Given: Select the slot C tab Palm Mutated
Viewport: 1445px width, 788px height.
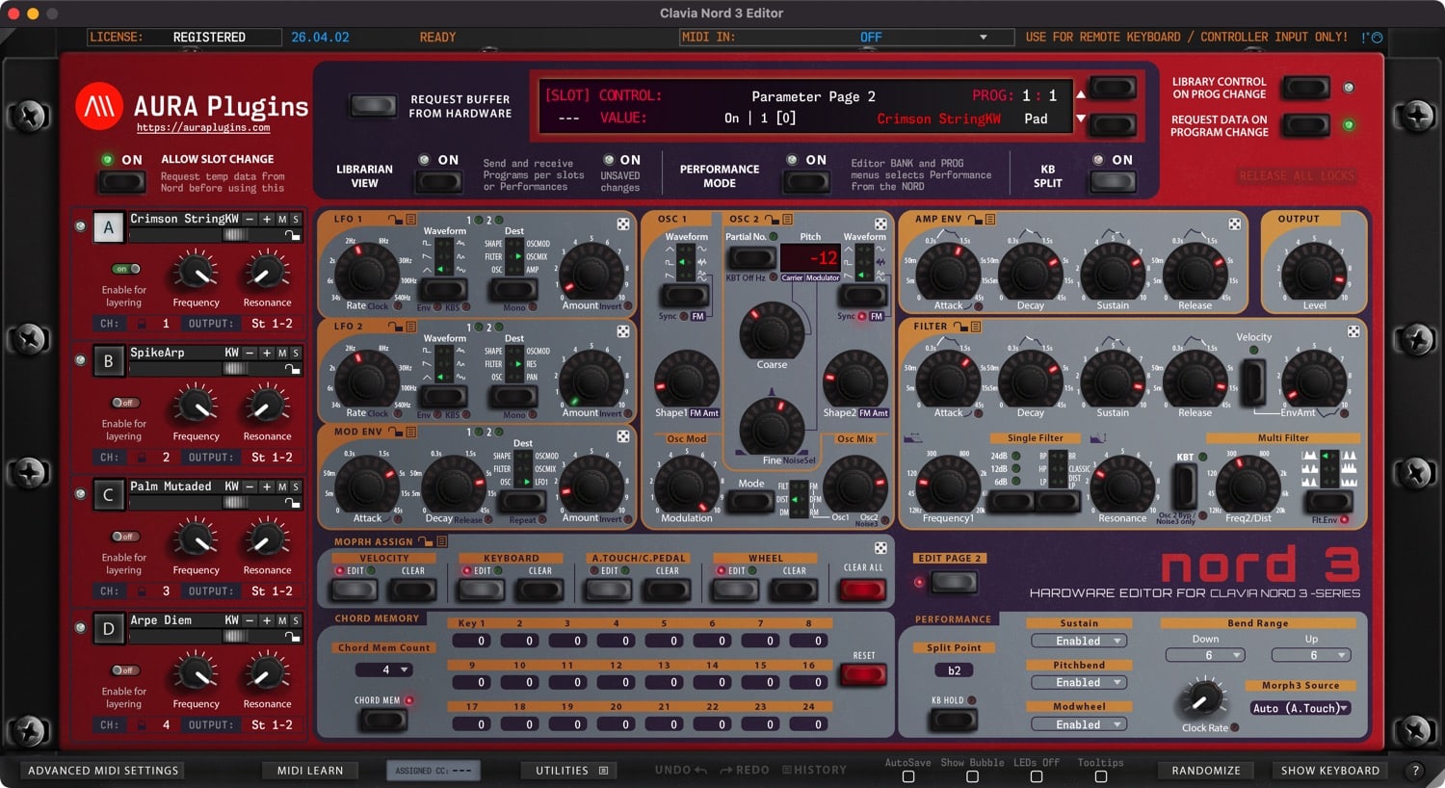Looking at the screenshot, I should click(108, 494).
